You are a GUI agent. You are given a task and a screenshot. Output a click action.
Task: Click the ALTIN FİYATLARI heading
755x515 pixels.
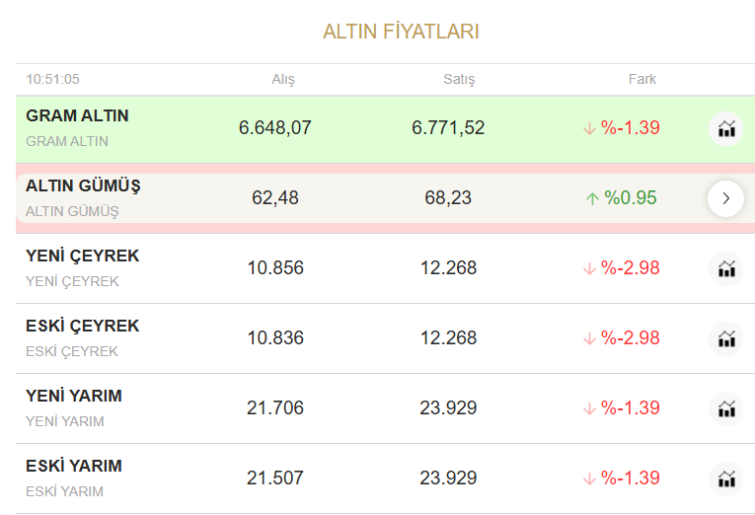coord(401,32)
